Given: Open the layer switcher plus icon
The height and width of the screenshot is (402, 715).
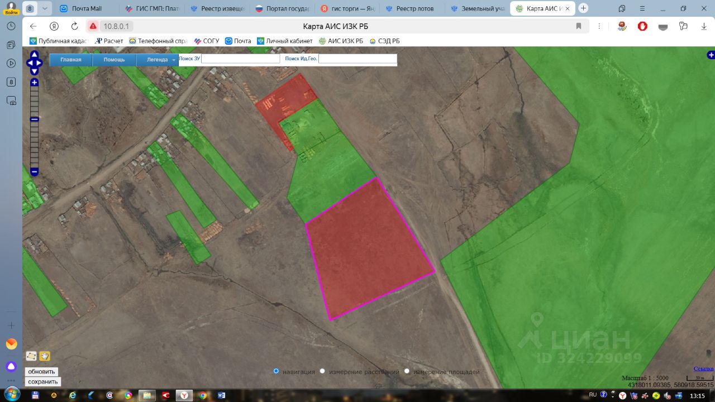Looking at the screenshot, I should (x=711, y=55).
